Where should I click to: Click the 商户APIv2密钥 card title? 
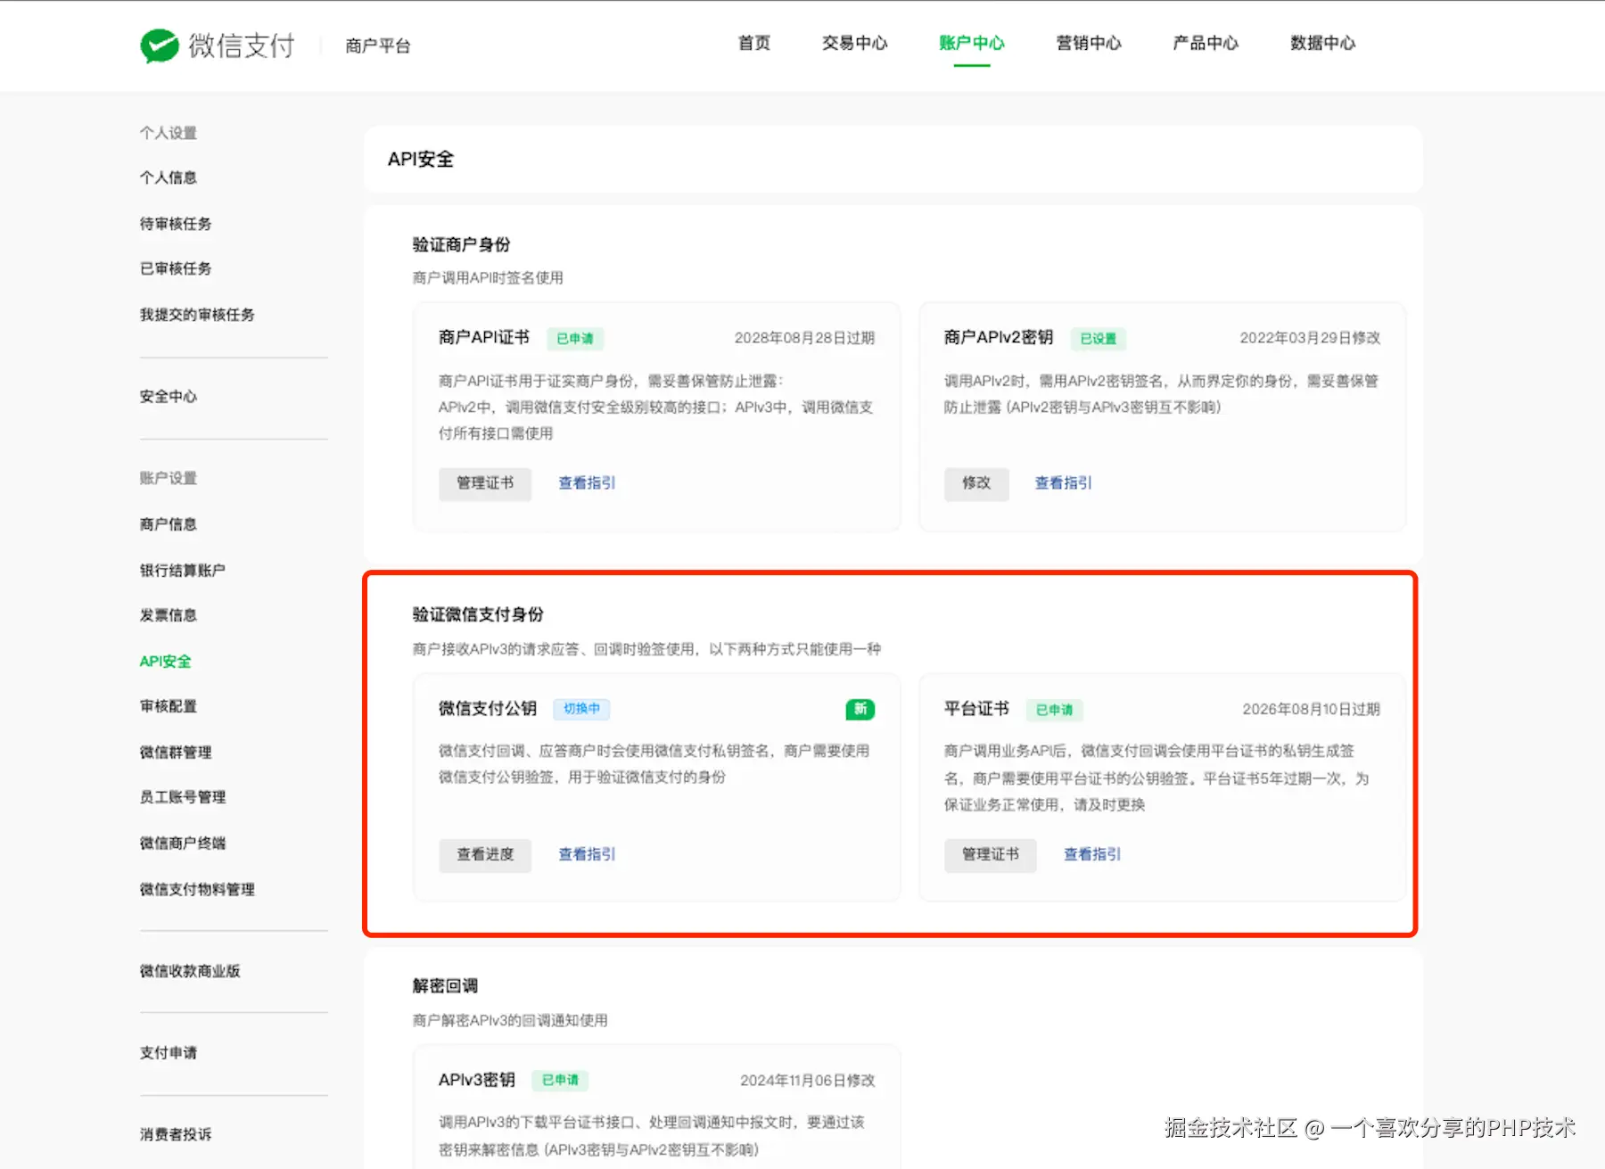[999, 337]
